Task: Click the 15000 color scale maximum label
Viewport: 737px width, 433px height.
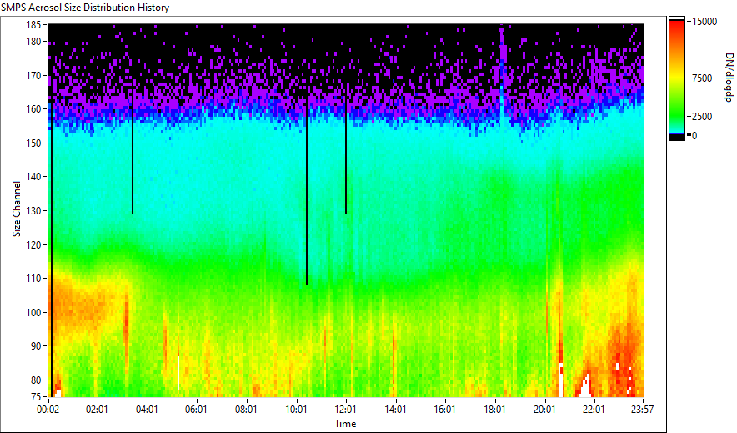Action: coord(704,22)
